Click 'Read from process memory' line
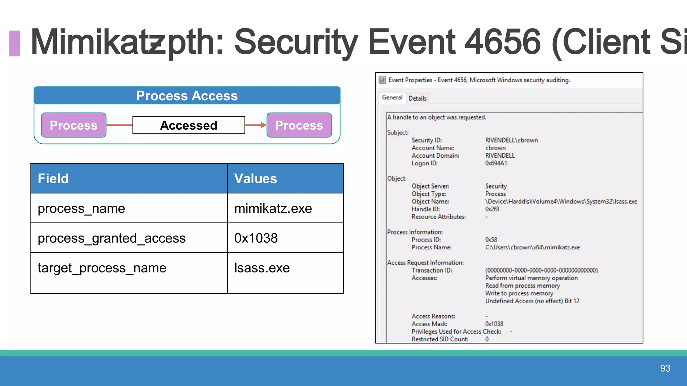 (523, 285)
